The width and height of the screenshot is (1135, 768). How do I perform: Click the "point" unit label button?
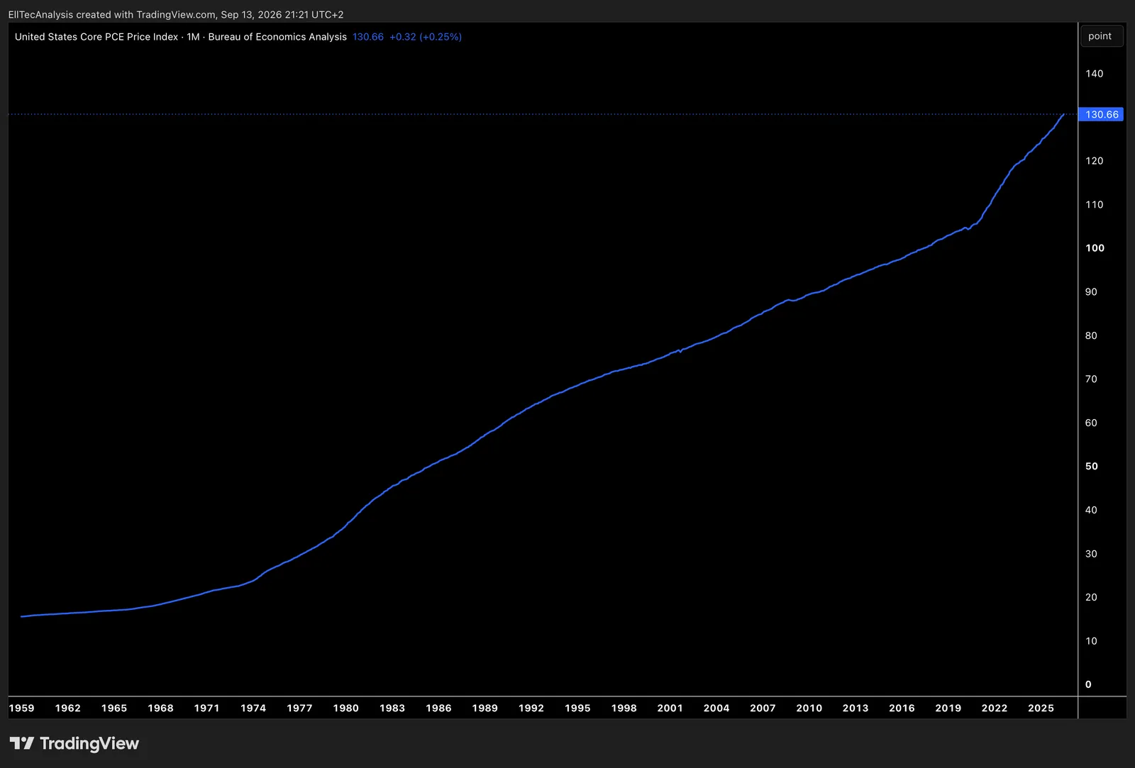(1100, 36)
